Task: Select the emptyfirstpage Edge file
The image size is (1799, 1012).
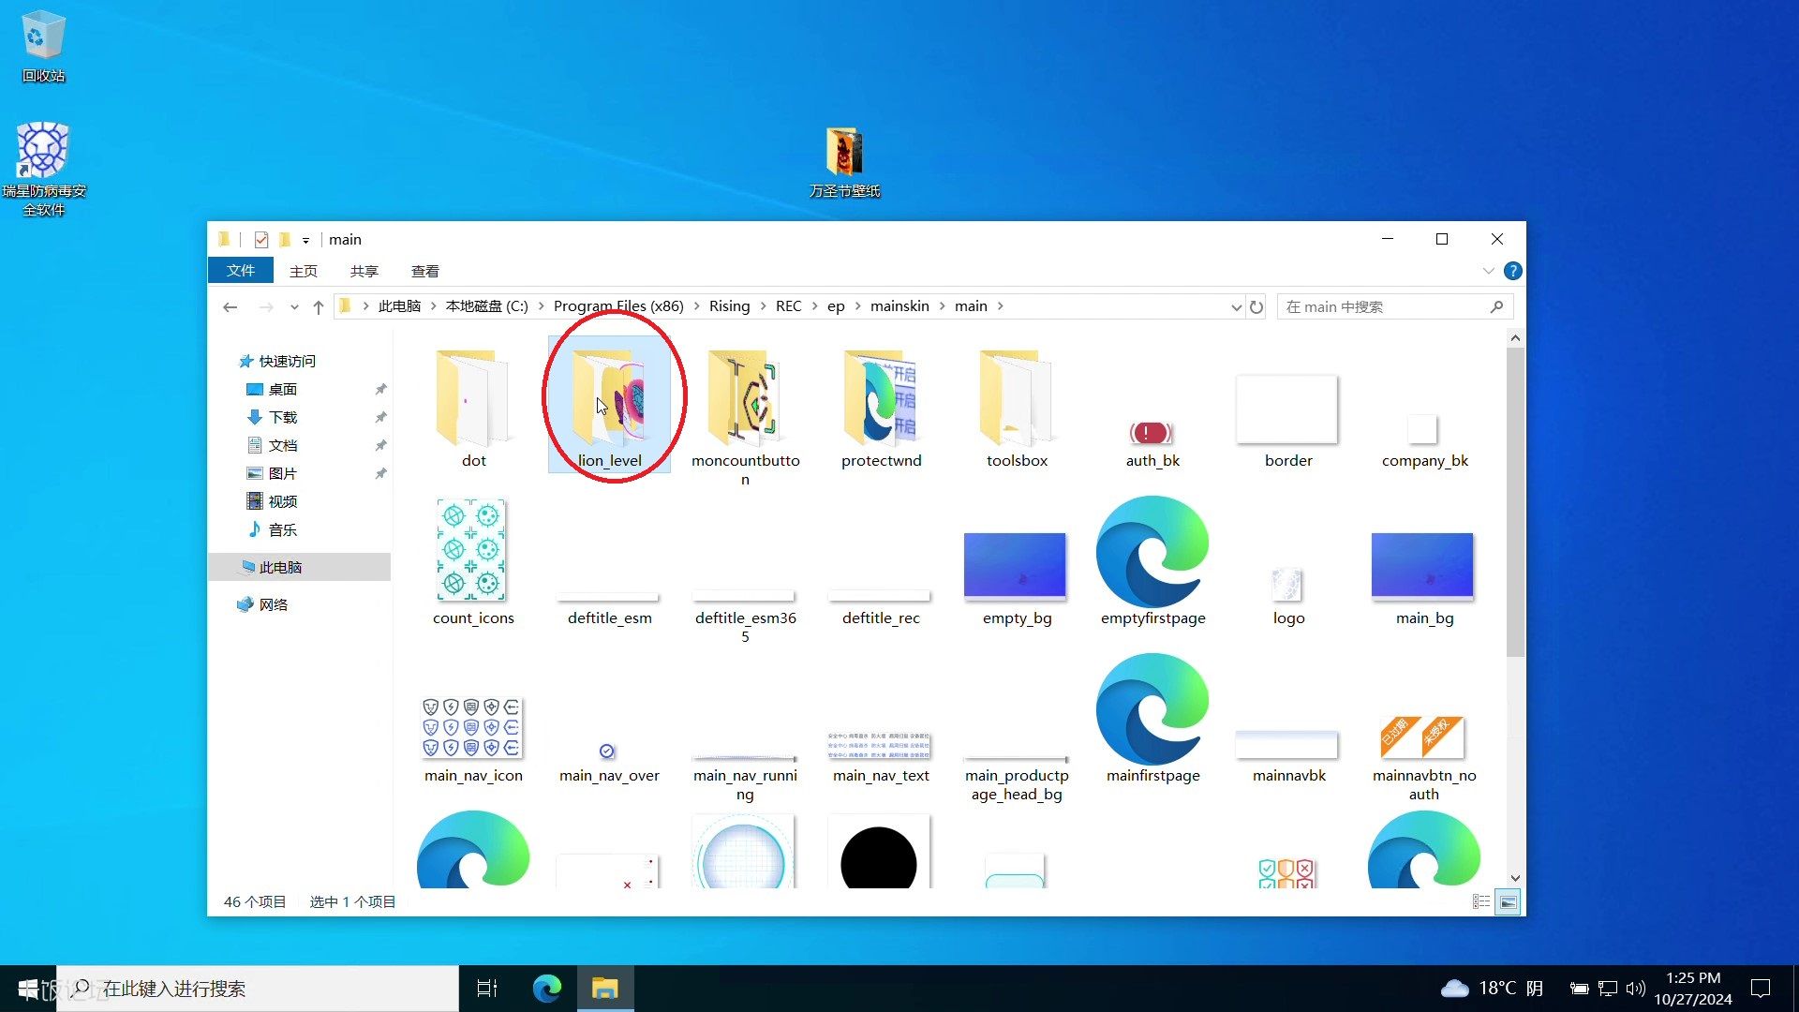Action: (x=1152, y=562)
